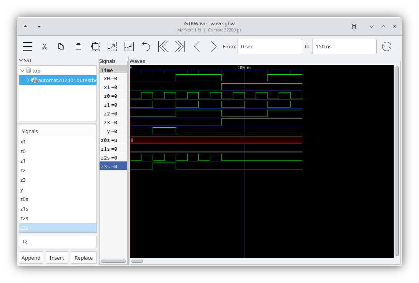Click the Reload waveform circular-arrow icon
Image resolution: width=419 pixels, height=283 pixels.
(x=387, y=46)
